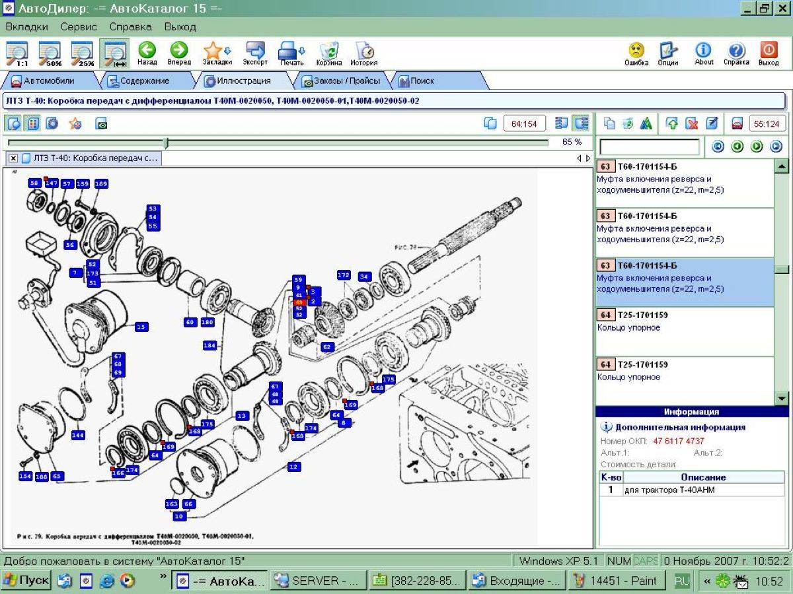This screenshot has height=594, width=793.
Task: Click parts list scrollbar up arrow
Action: click(782, 166)
